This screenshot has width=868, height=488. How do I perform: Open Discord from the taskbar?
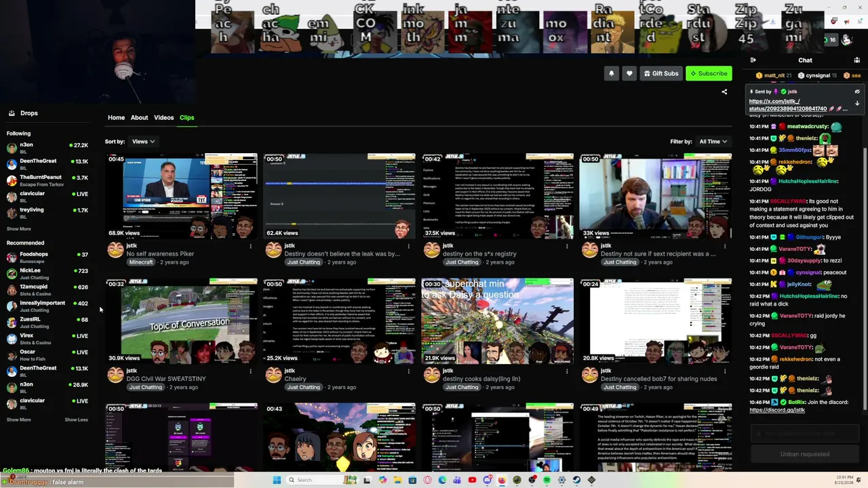point(487,480)
